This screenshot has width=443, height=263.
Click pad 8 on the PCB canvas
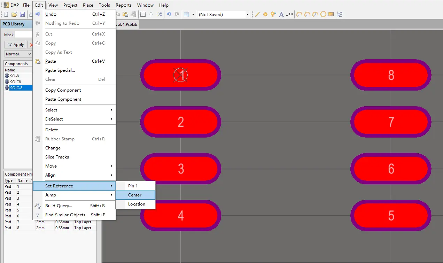[x=391, y=75]
